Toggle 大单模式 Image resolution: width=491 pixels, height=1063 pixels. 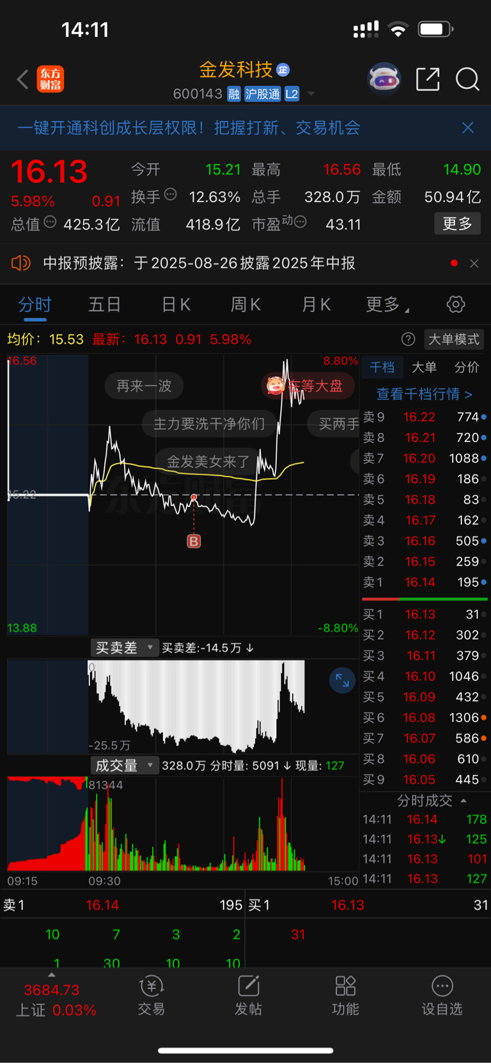(454, 339)
